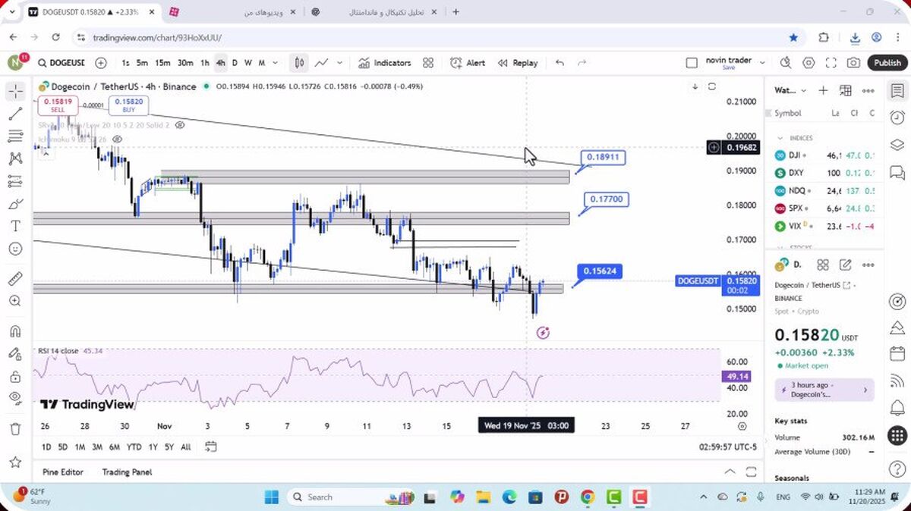Add symbol to watchlist plus icon
This screenshot has height=511, width=911.
tap(823, 90)
